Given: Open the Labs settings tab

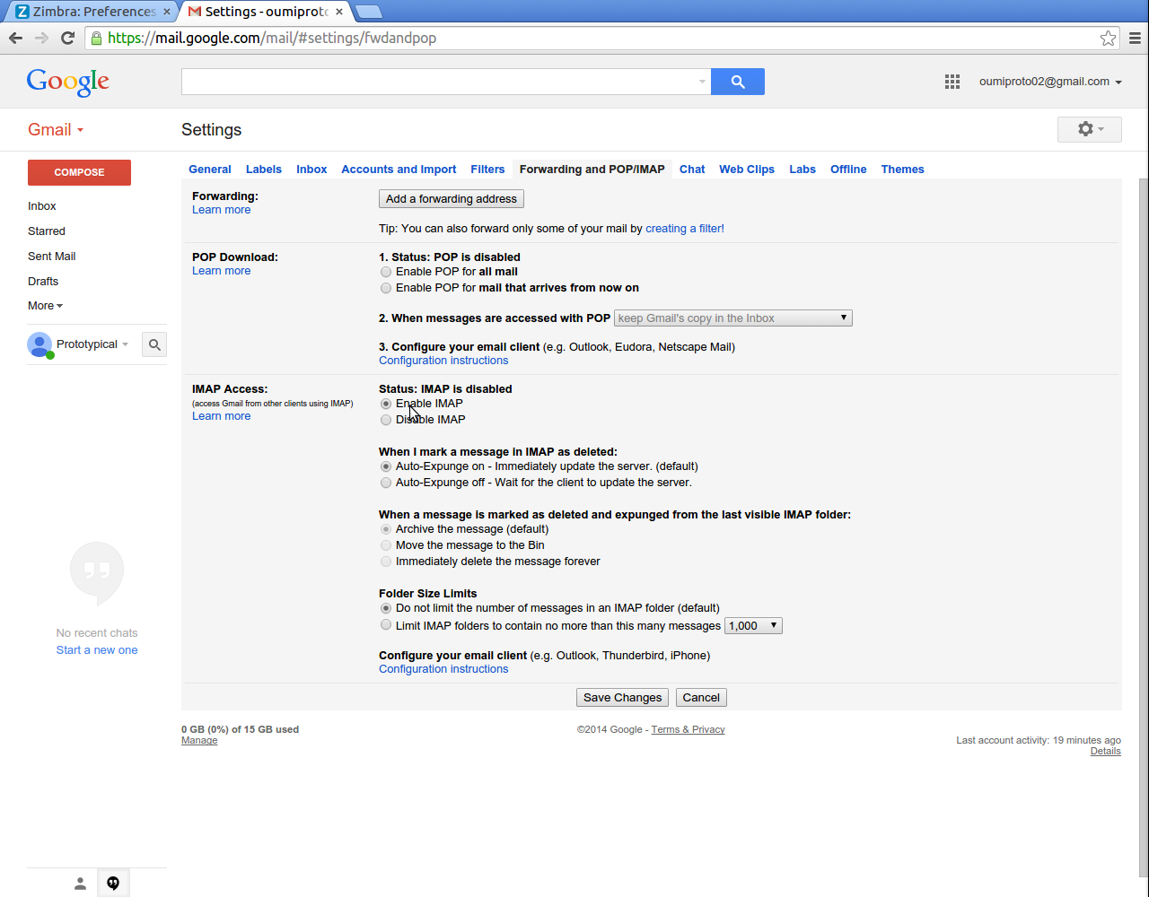Looking at the screenshot, I should (x=803, y=170).
